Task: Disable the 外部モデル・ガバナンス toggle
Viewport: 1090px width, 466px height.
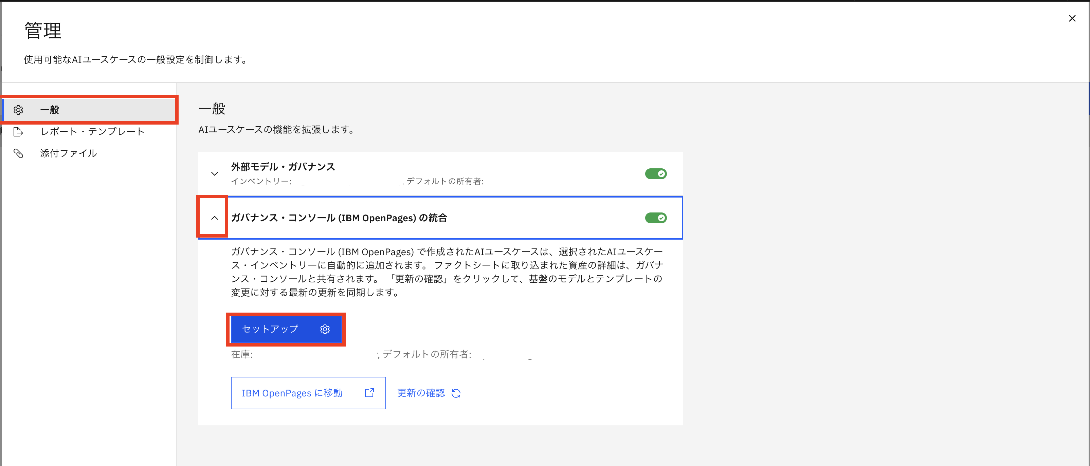Action: pos(655,174)
